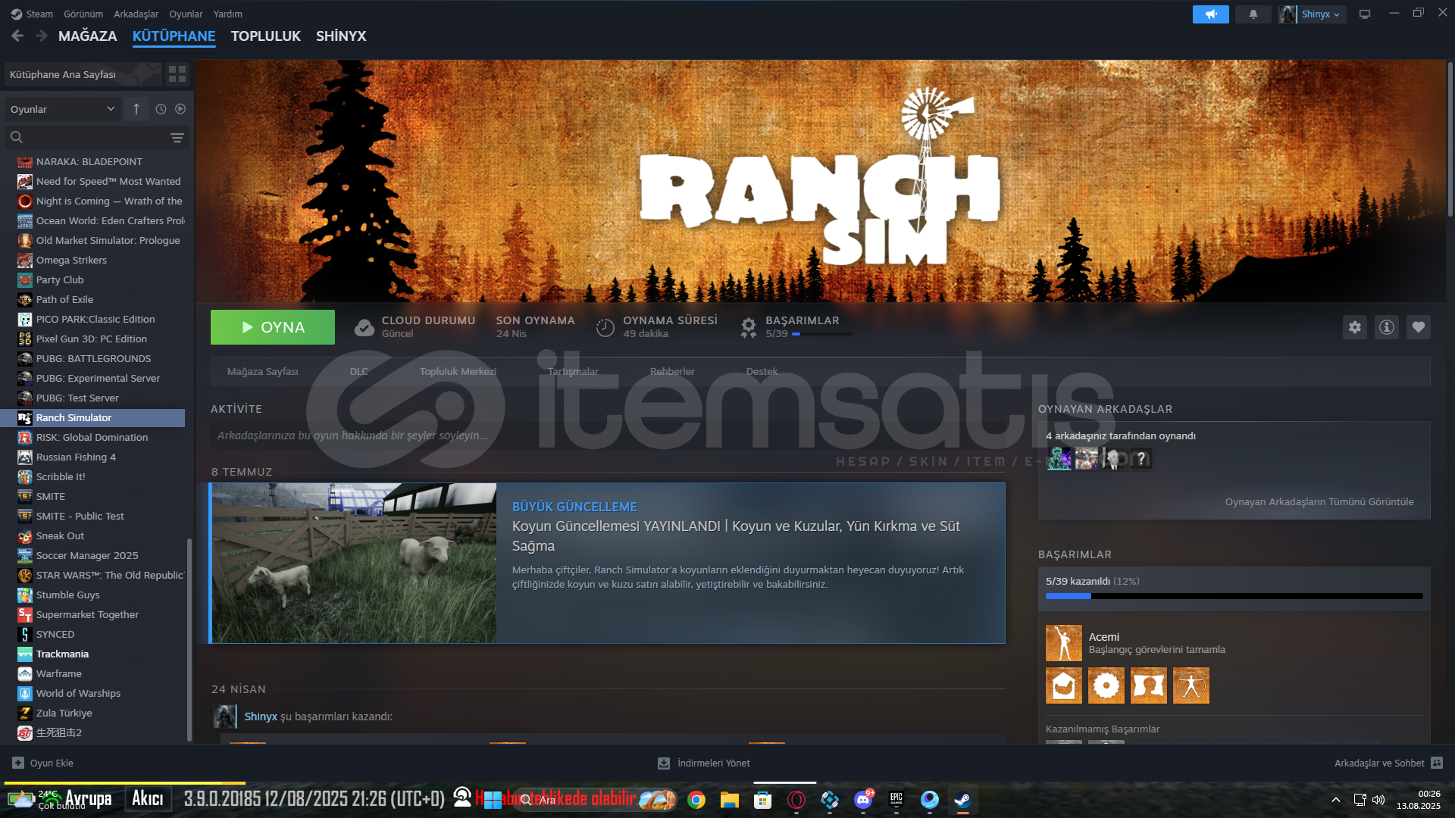This screenshot has height=818, width=1455.
Task: Open Arkadaşlar ve Sohbet icon
Action: 1437,763
